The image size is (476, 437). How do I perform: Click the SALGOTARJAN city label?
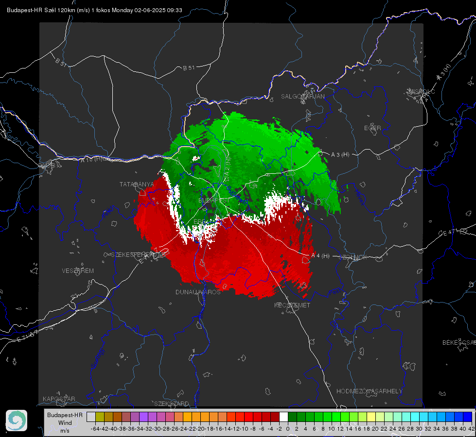[x=302, y=97]
